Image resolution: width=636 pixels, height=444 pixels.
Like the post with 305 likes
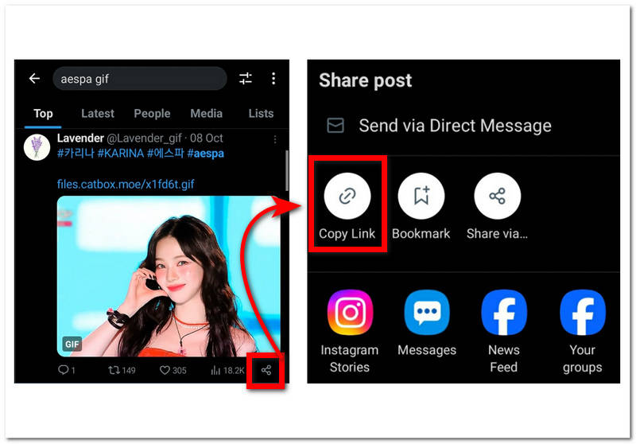coord(173,370)
